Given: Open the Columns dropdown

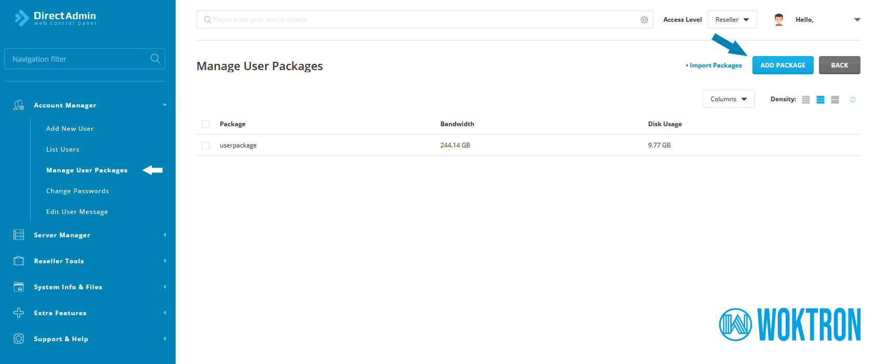Looking at the screenshot, I should click(x=728, y=99).
